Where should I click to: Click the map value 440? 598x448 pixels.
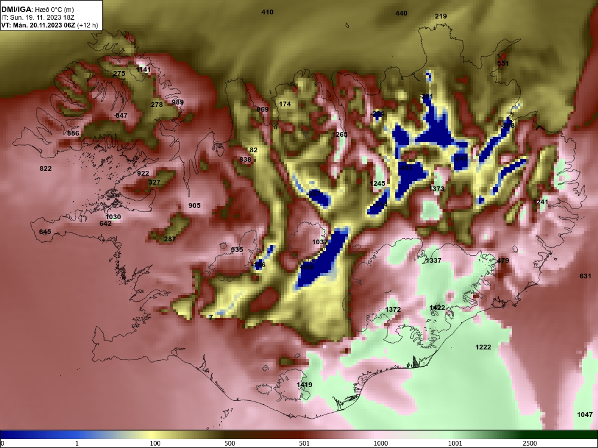(x=401, y=13)
